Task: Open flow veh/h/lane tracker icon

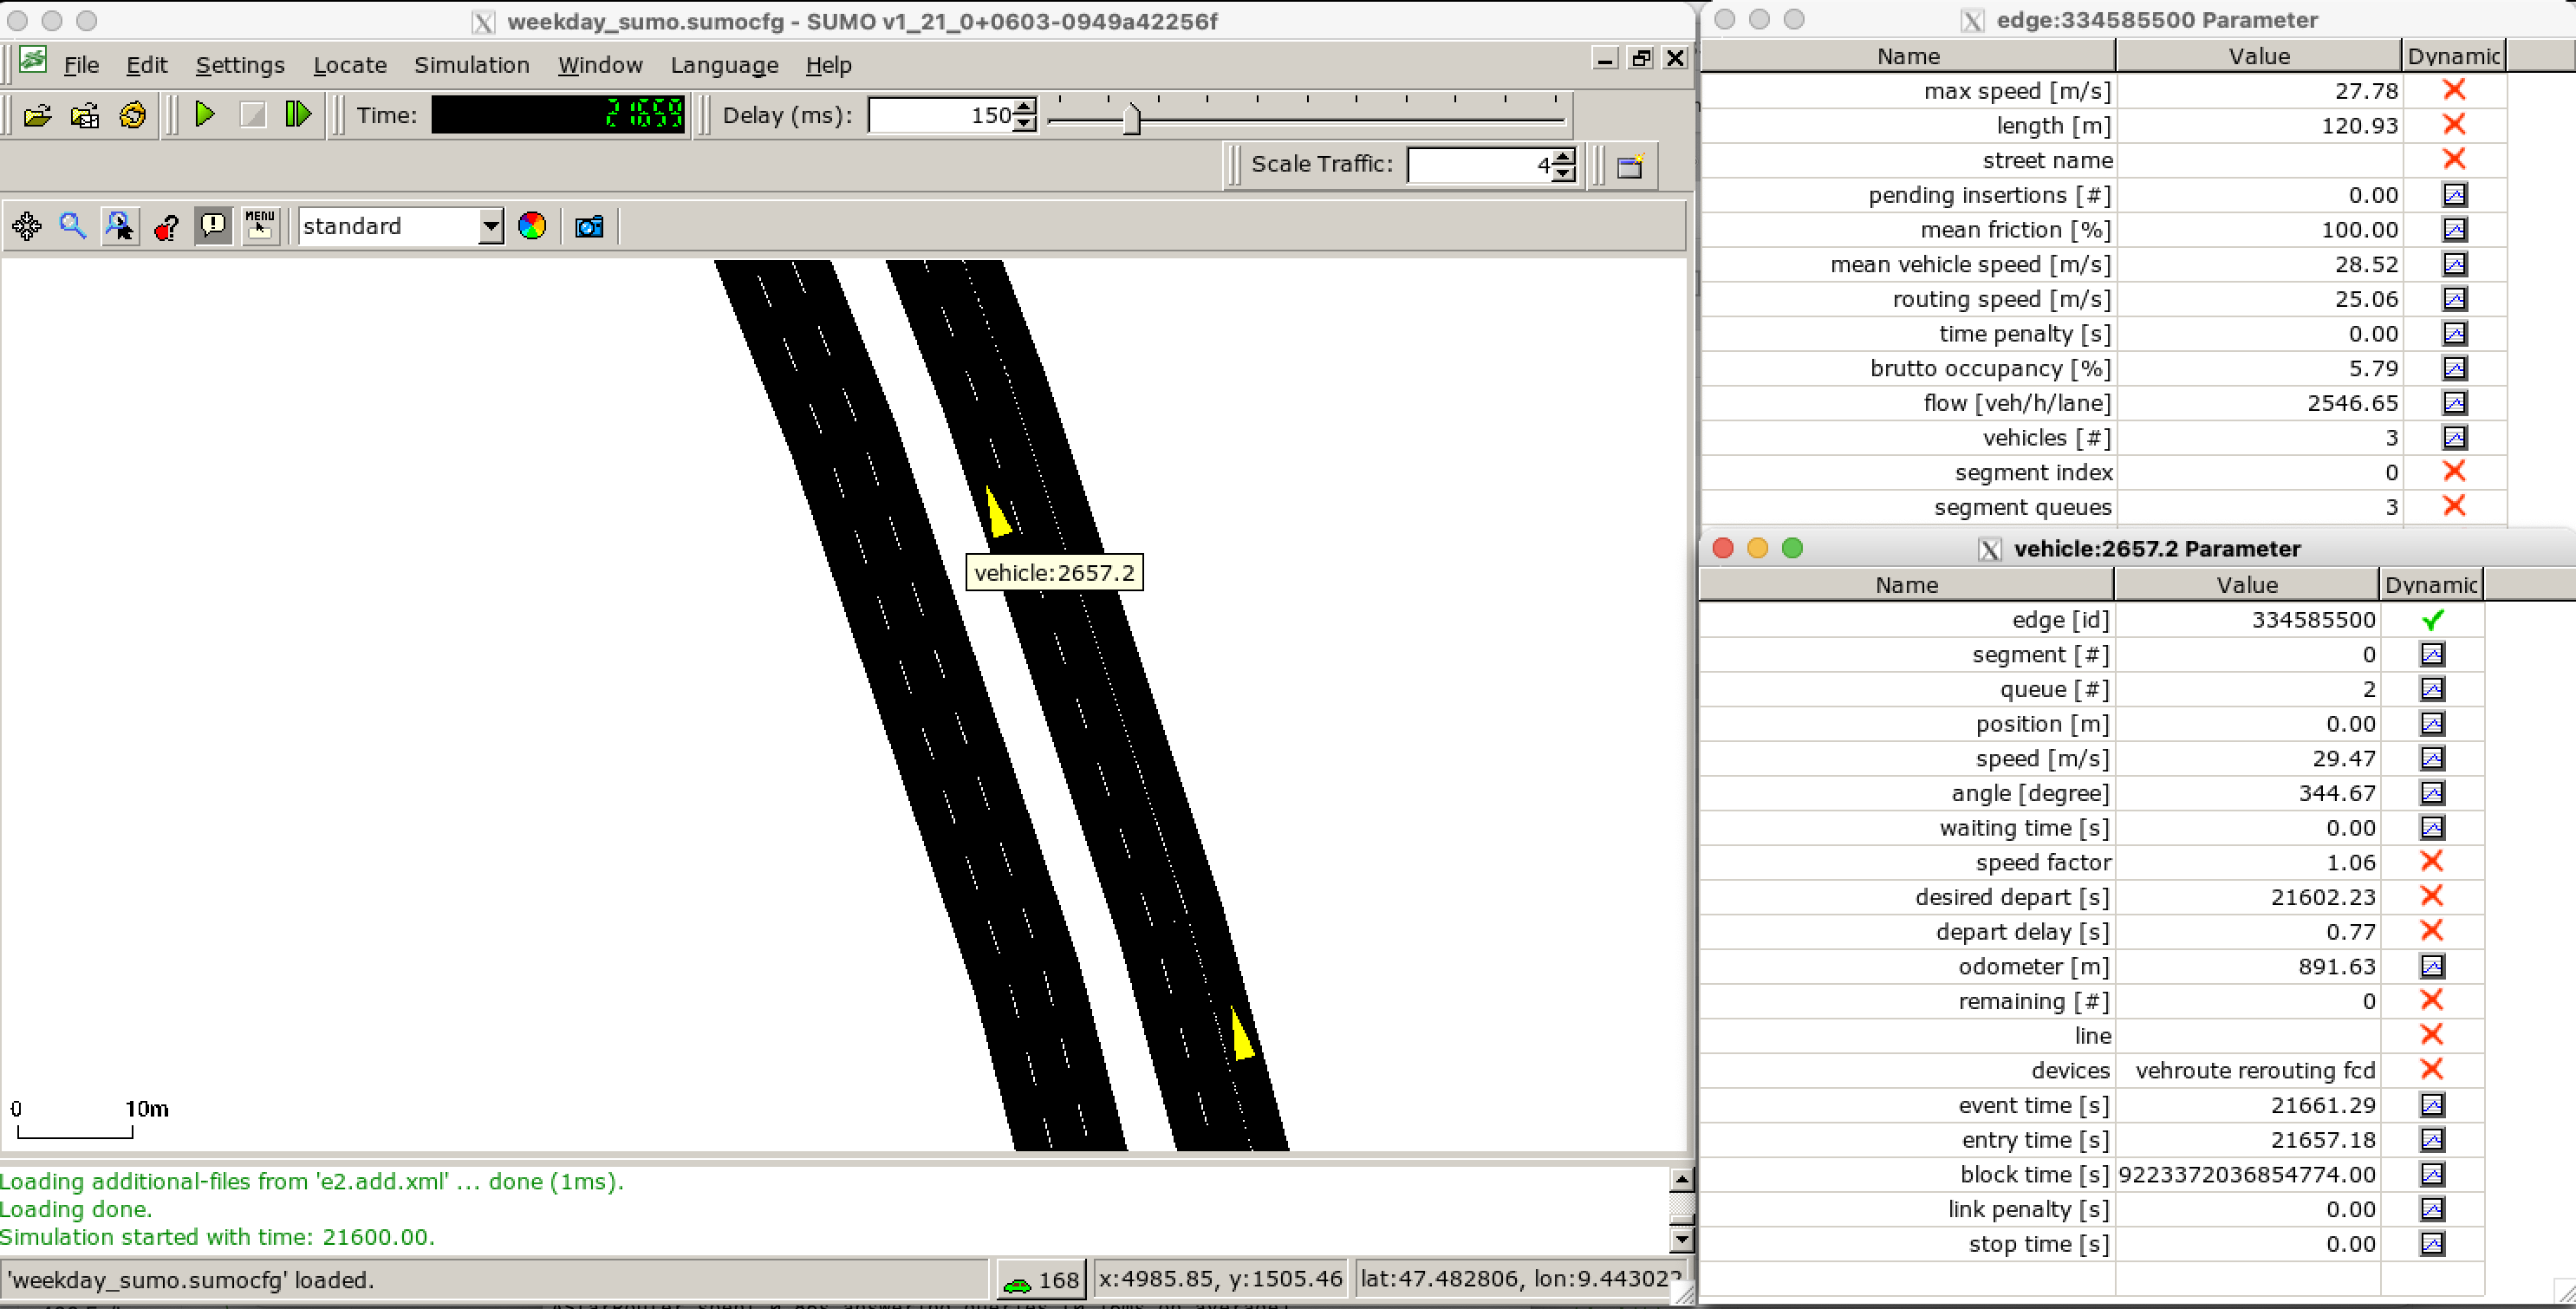Action: coord(2454,403)
